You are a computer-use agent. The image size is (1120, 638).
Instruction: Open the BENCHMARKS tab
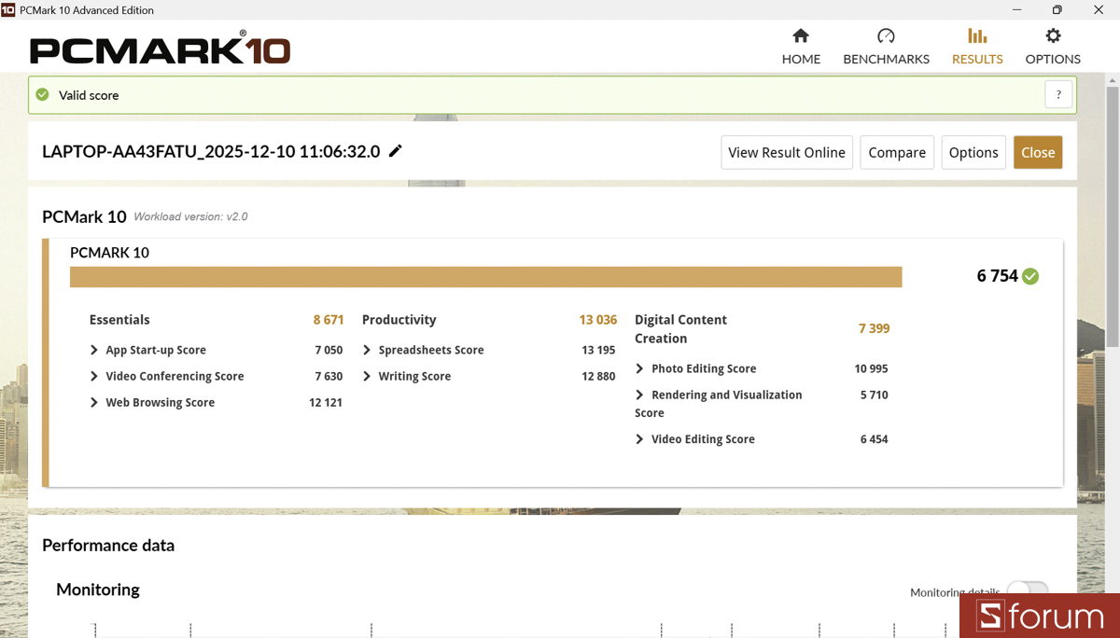(x=886, y=47)
